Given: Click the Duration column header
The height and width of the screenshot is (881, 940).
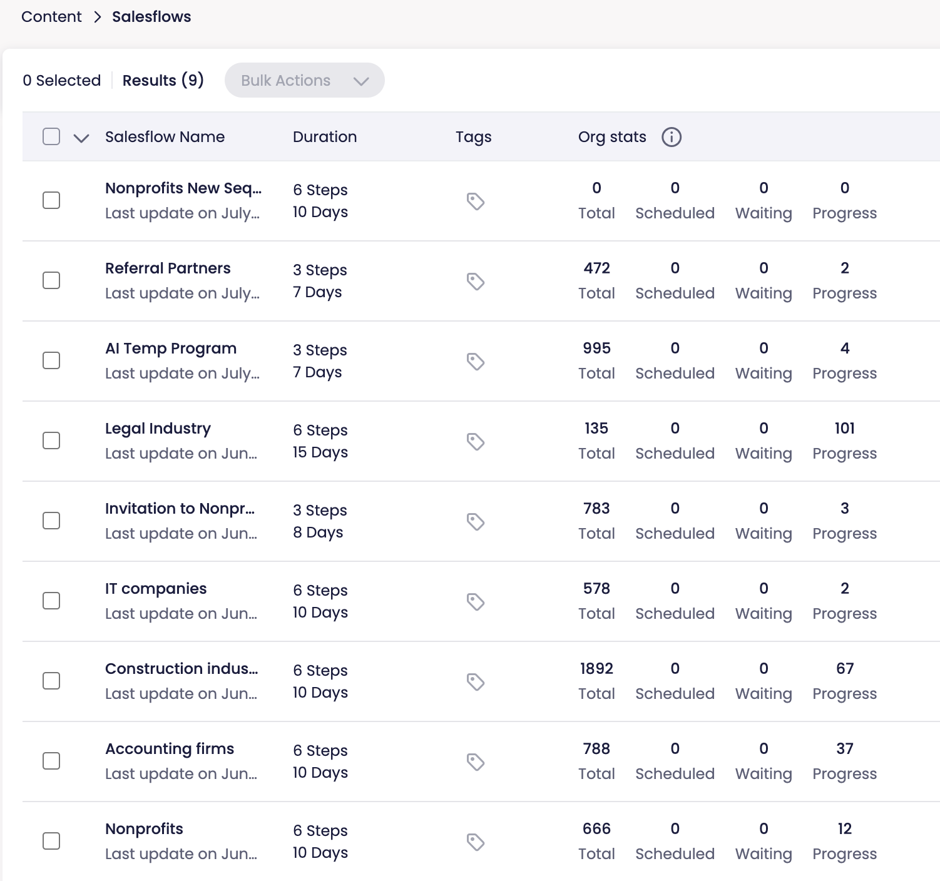Looking at the screenshot, I should click(x=325, y=137).
